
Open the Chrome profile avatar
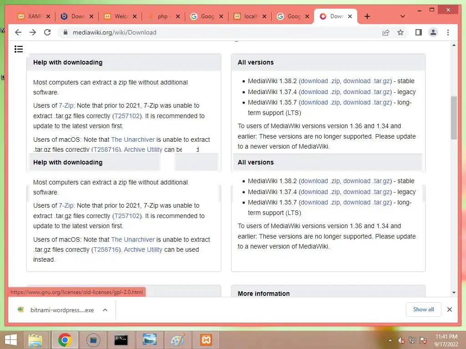tap(433, 32)
